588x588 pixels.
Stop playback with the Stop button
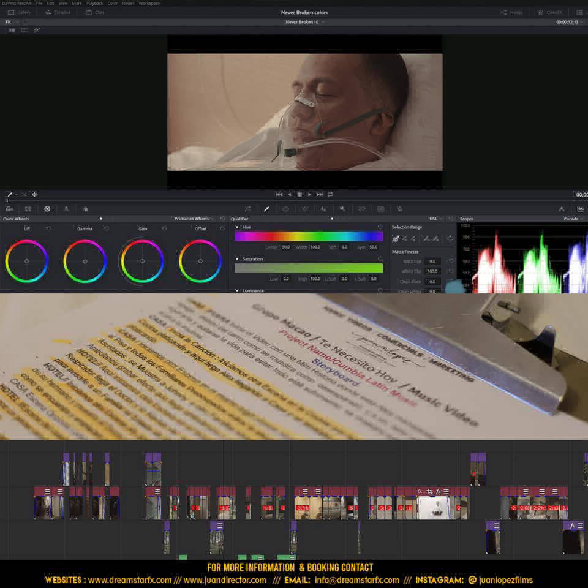coord(300,194)
